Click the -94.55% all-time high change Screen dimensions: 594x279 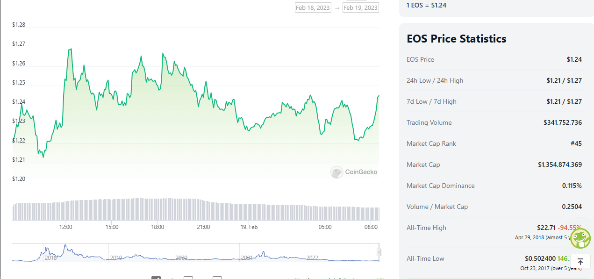(570, 228)
